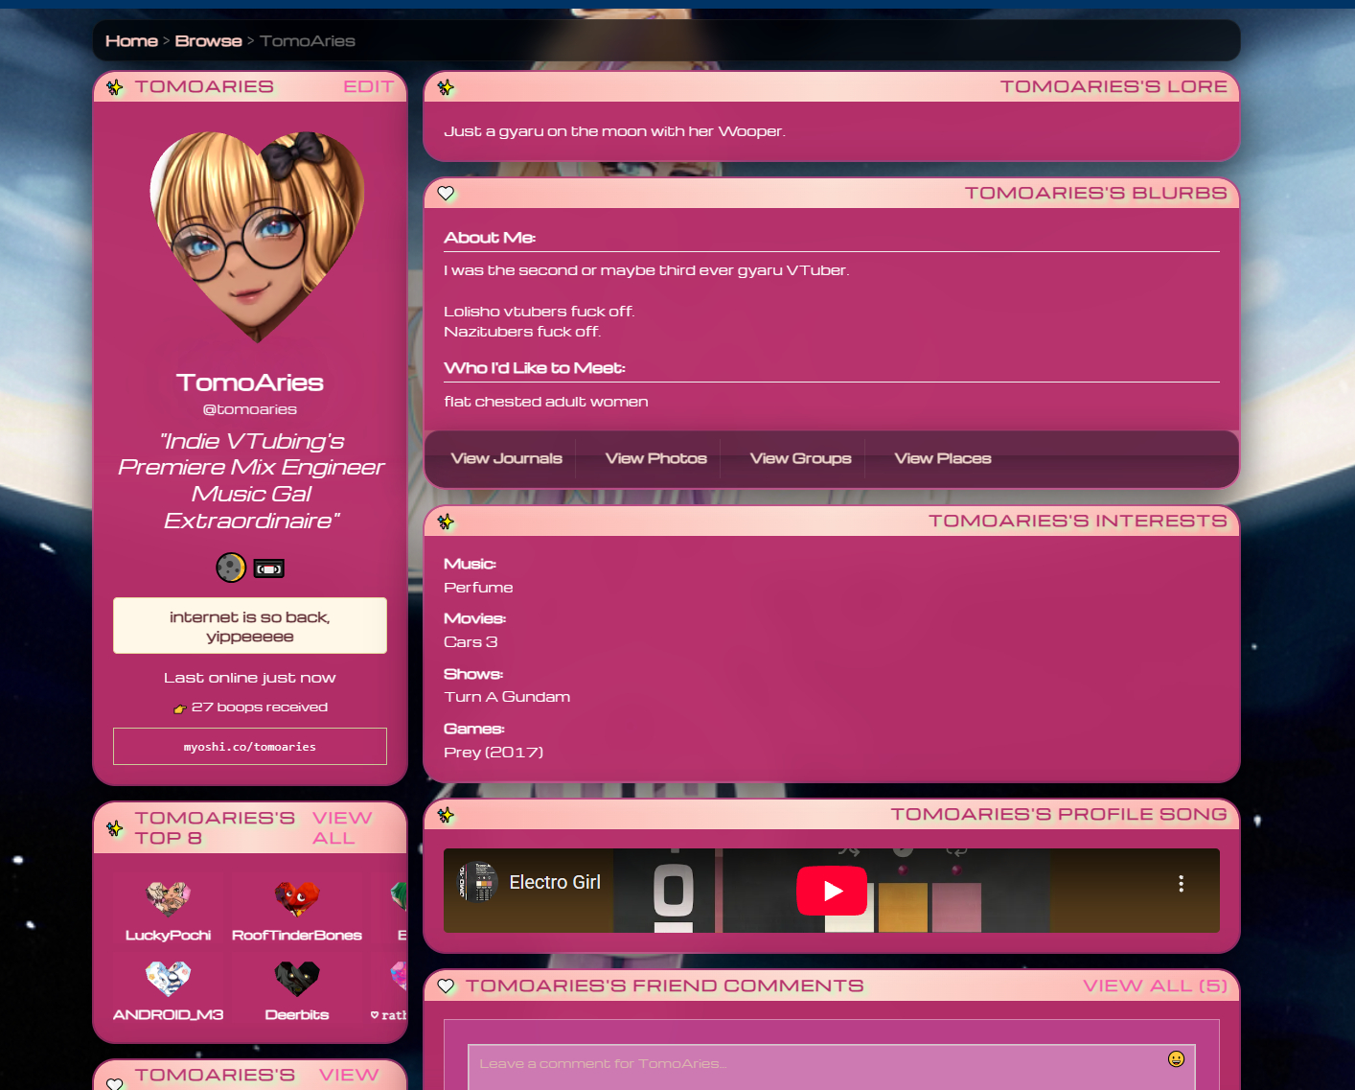
Task: Type in the leave a comment field
Action: 815,1064
